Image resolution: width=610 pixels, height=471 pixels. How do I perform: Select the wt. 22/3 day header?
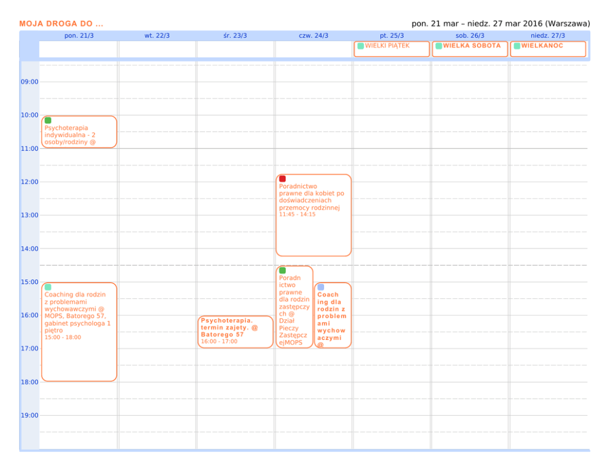tap(157, 36)
